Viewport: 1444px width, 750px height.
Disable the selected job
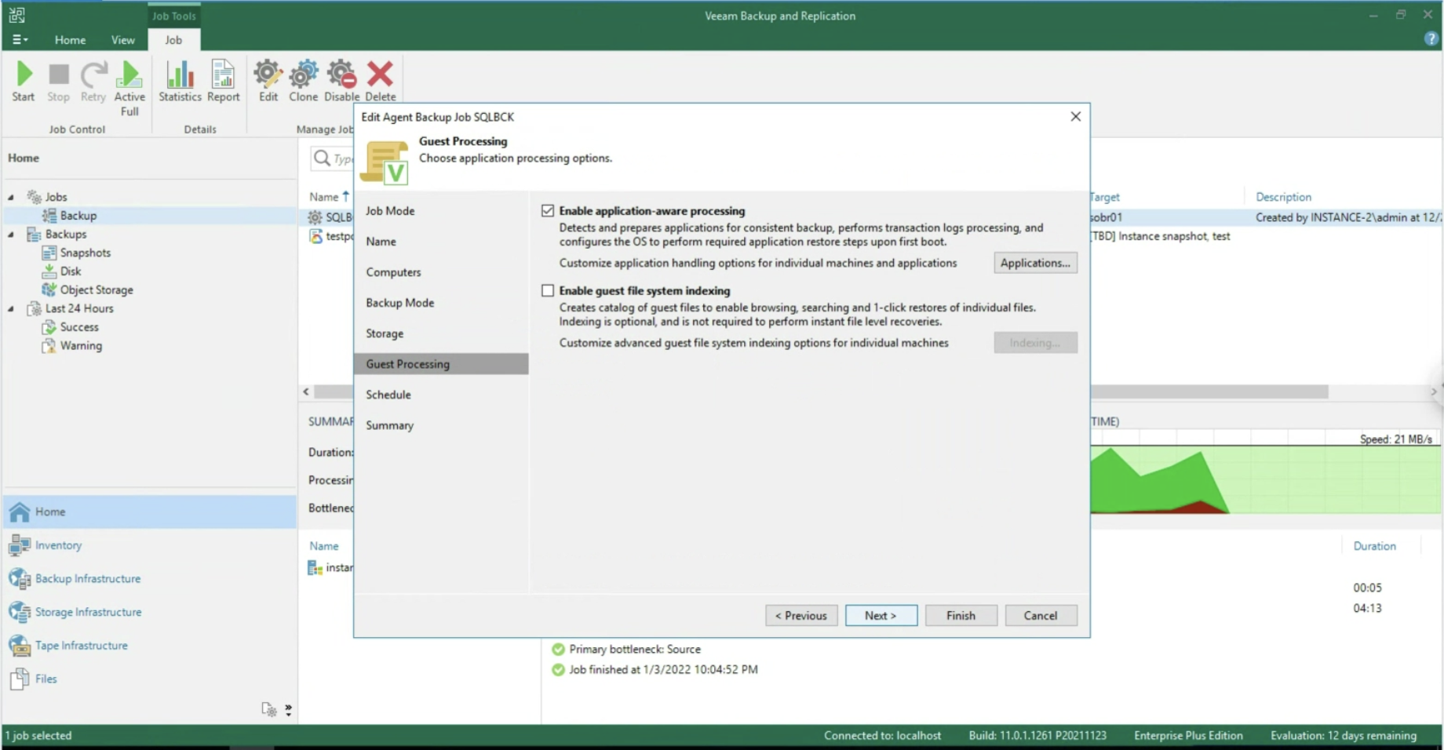click(x=341, y=82)
